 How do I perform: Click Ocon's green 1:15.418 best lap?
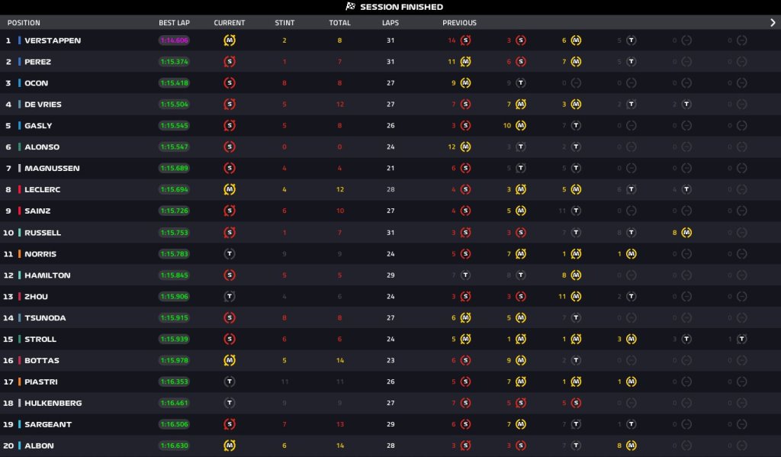click(174, 83)
